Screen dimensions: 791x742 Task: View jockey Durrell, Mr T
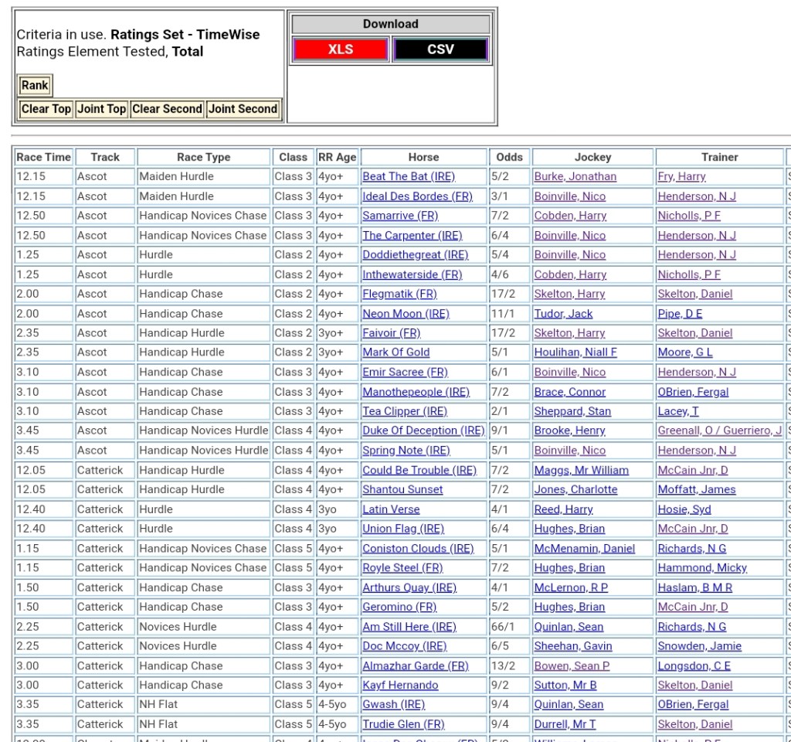565,724
